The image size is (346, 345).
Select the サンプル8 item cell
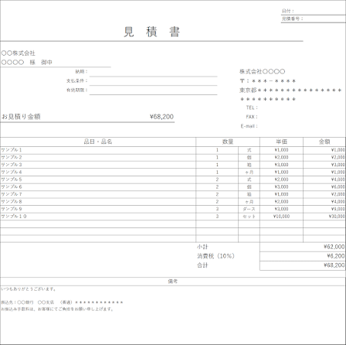pyautogui.click(x=98, y=202)
